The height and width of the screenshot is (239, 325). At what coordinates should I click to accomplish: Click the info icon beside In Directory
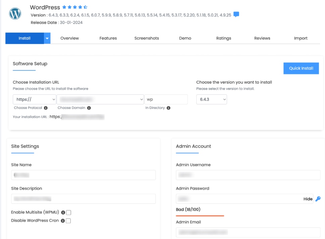[x=169, y=108]
